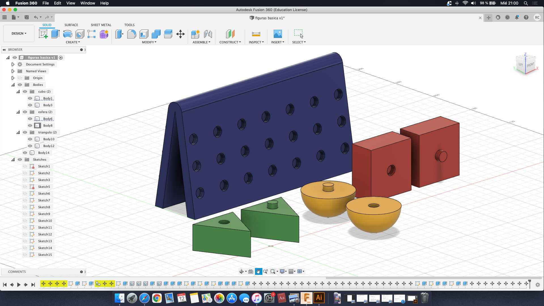Click the Save button in toolbar
The width and height of the screenshot is (544, 306).
[26, 17]
